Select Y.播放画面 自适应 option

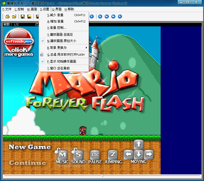tap(64, 34)
